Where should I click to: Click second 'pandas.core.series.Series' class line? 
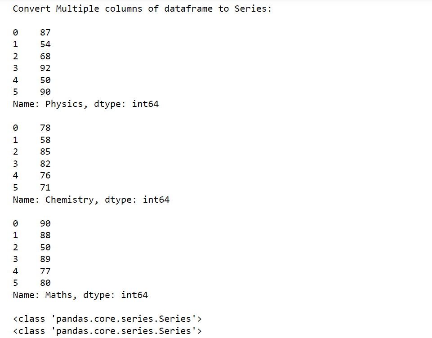tap(107, 331)
